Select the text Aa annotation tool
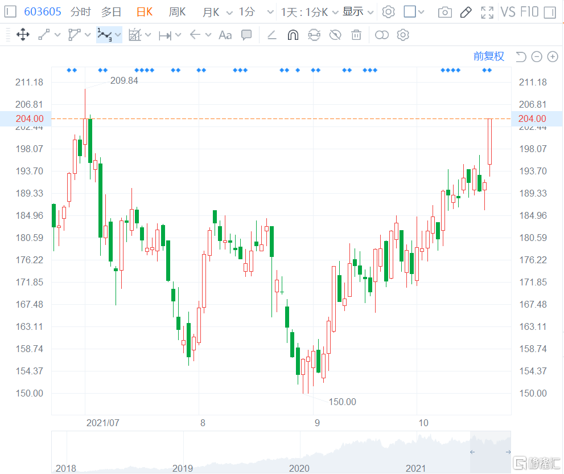The image size is (564, 474). pyautogui.click(x=225, y=35)
